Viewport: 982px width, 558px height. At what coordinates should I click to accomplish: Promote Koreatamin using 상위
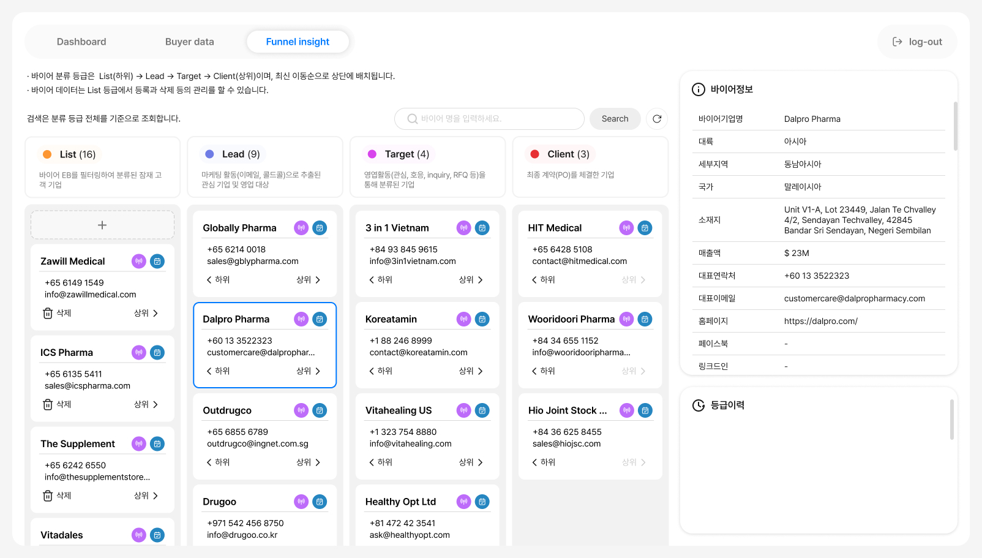click(471, 371)
